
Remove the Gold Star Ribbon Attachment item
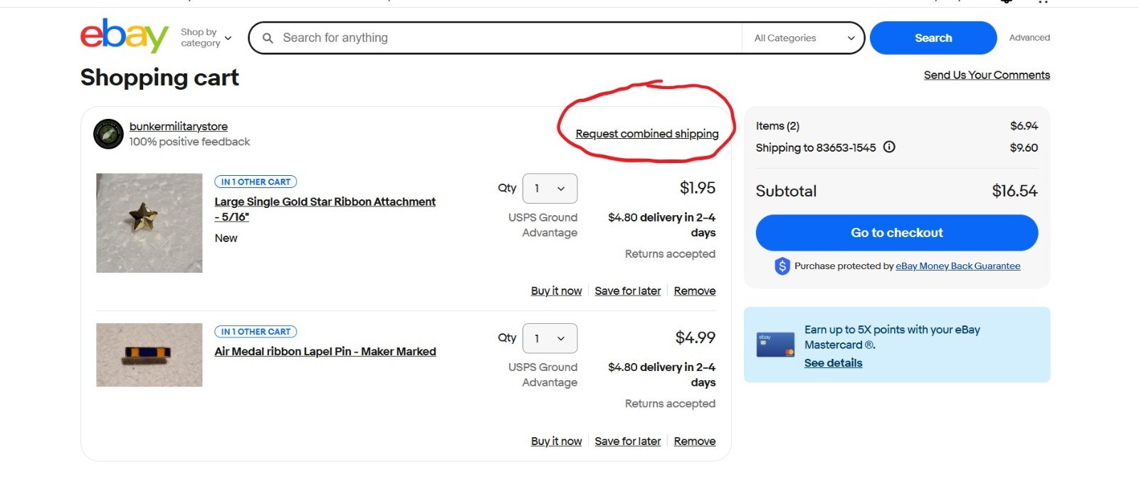(x=694, y=291)
